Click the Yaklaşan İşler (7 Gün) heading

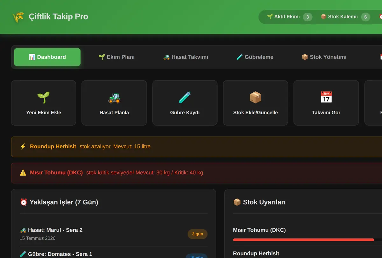tap(64, 202)
